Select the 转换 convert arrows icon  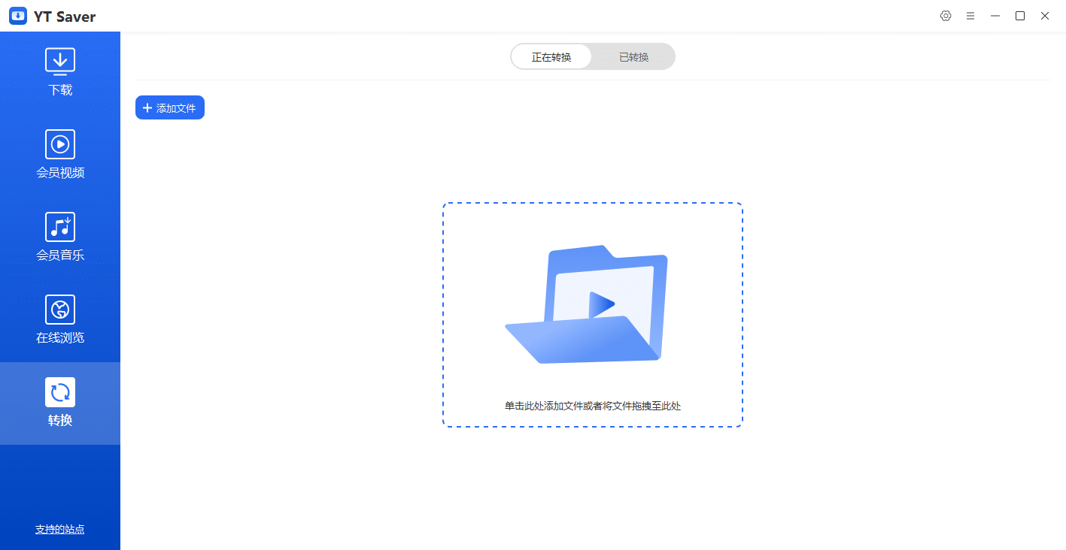pyautogui.click(x=60, y=392)
